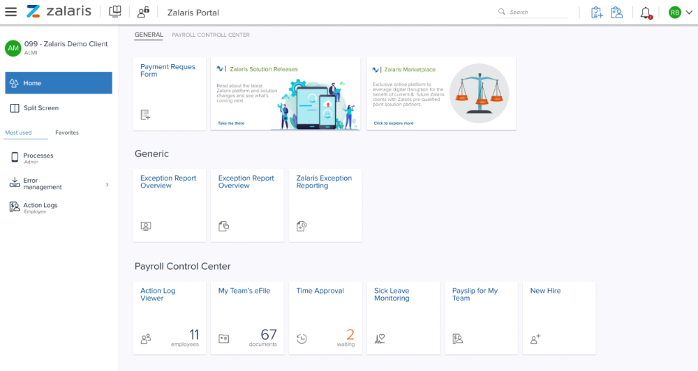Open the Action Log Viewer tile
Image resolution: width=698 pixels, height=371 pixels.
click(170, 317)
